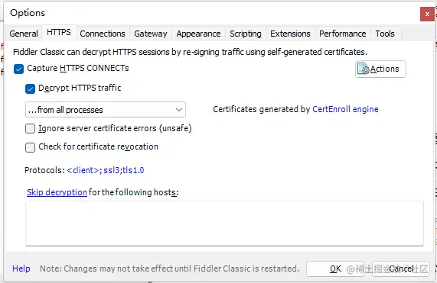Screen dimensions: 437x283
Task: Click the CertEnroll engine link
Action: pos(345,109)
